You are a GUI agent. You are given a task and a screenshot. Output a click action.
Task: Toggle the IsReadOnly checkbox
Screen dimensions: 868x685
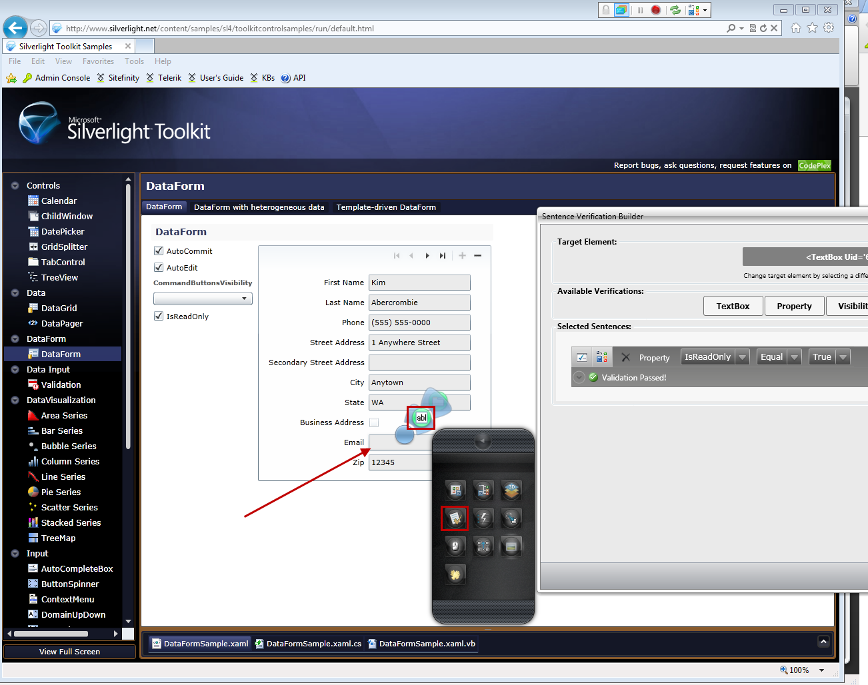click(x=159, y=316)
